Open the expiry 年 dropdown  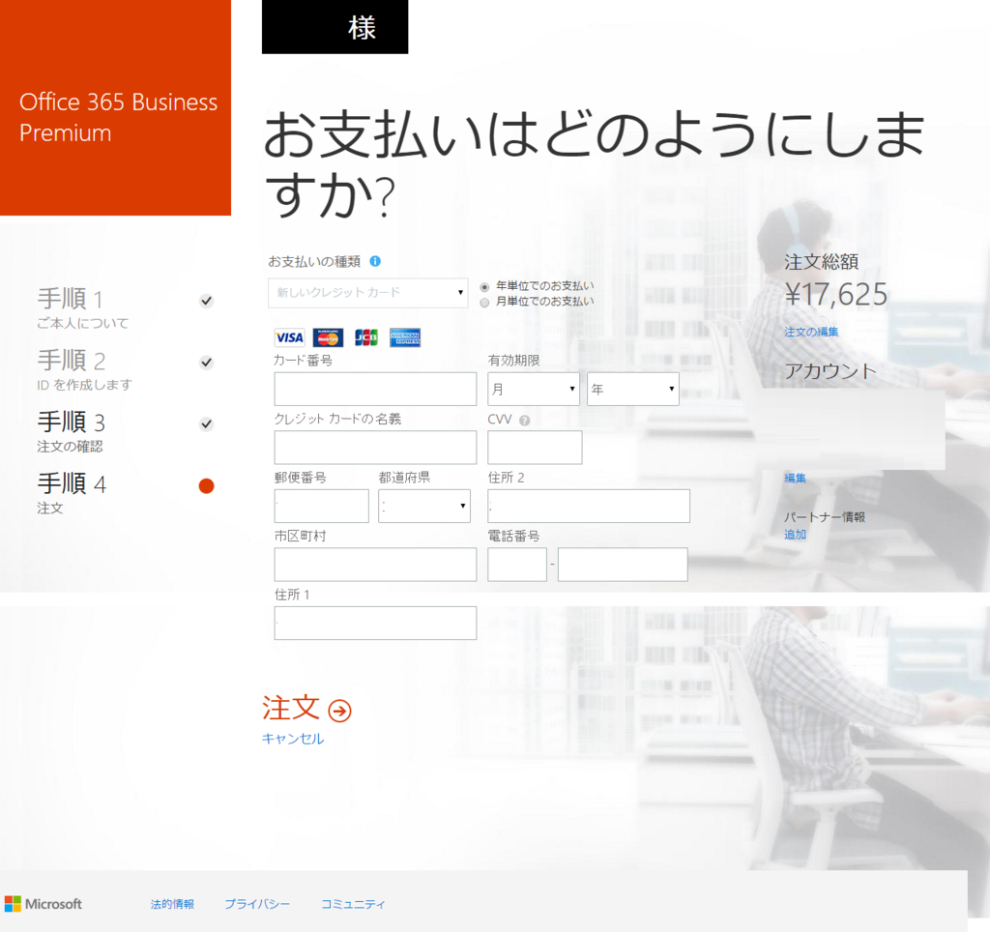pos(633,389)
